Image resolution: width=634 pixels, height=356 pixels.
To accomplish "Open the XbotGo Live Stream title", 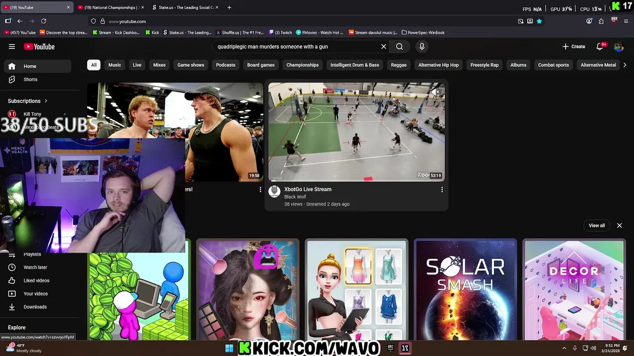I will (x=308, y=189).
